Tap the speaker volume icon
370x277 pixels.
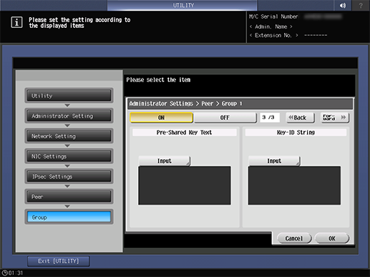[343, 5]
